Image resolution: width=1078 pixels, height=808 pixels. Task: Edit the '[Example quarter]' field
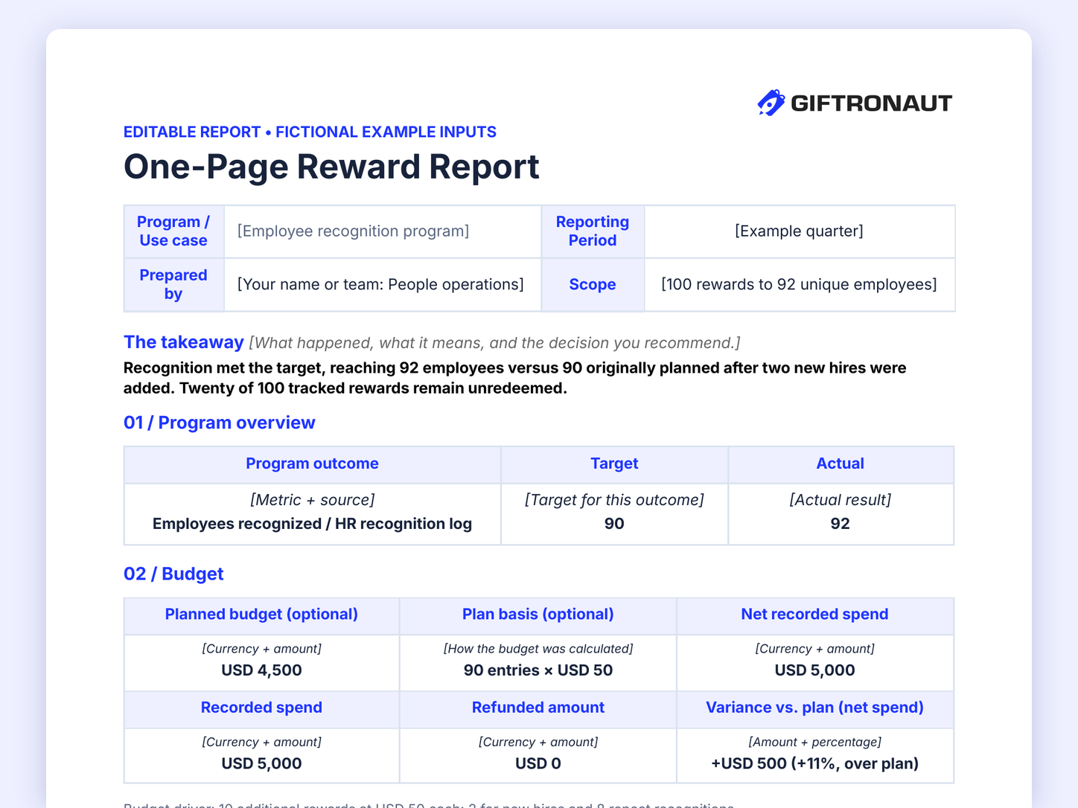[799, 231]
